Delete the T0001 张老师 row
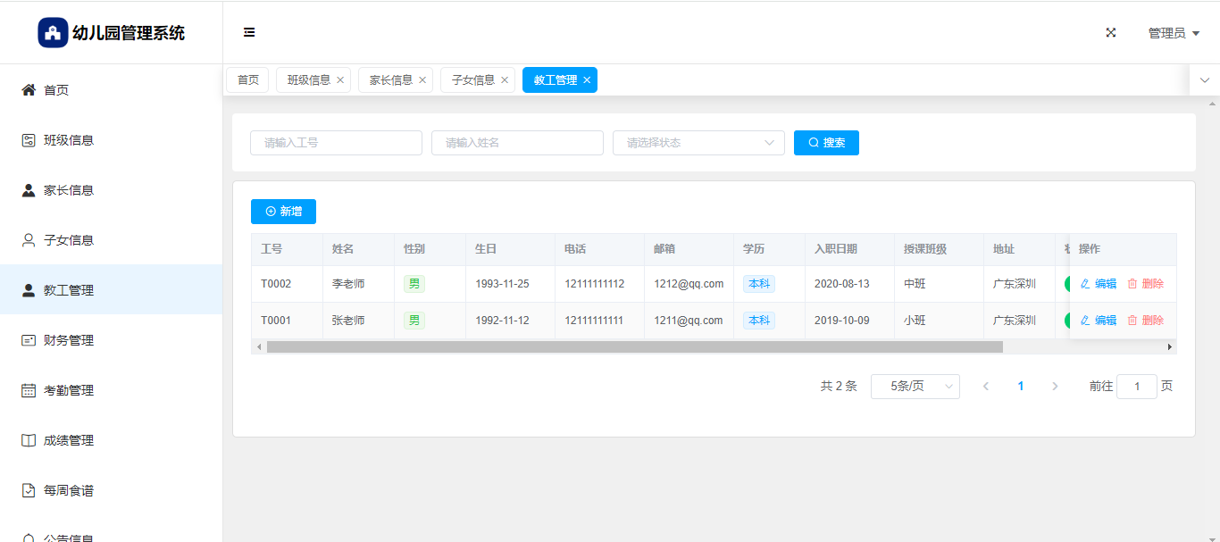The width and height of the screenshot is (1220, 542). coord(1146,321)
